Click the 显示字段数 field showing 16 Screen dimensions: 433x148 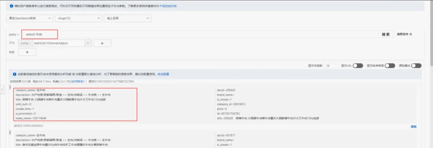[330, 66]
